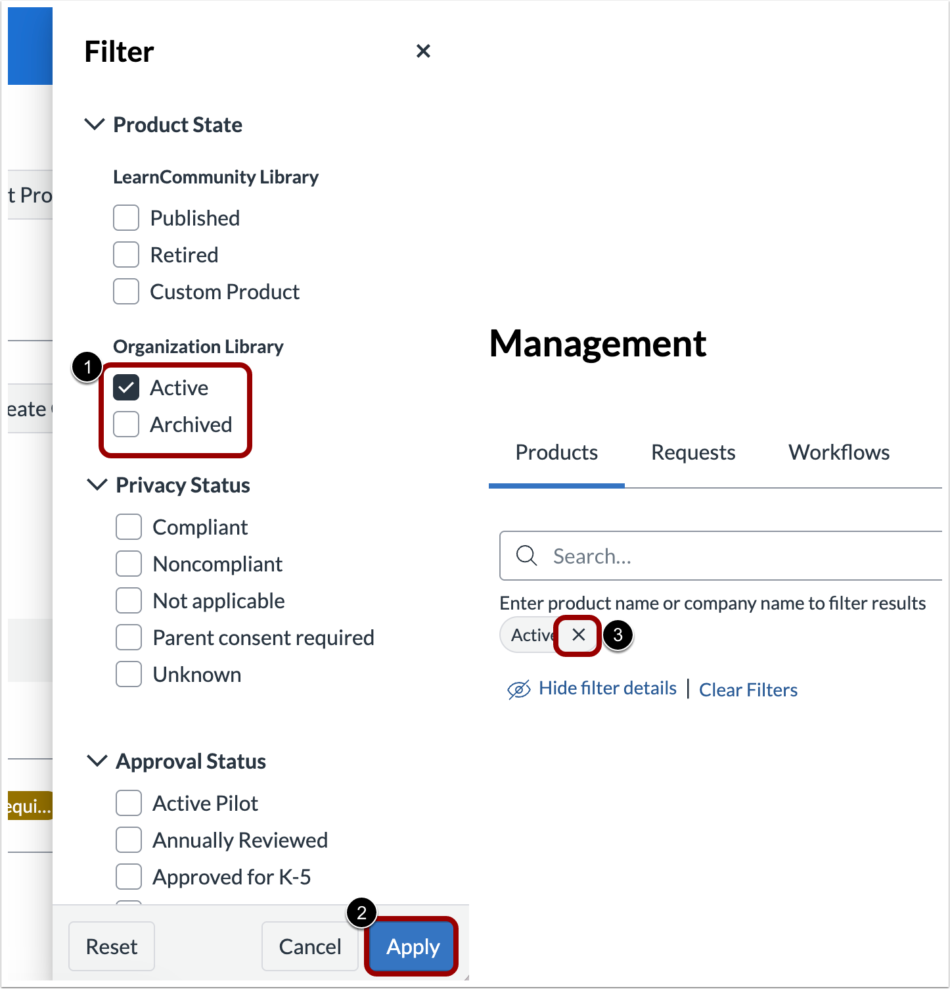Collapse the Approval Status section

(97, 761)
